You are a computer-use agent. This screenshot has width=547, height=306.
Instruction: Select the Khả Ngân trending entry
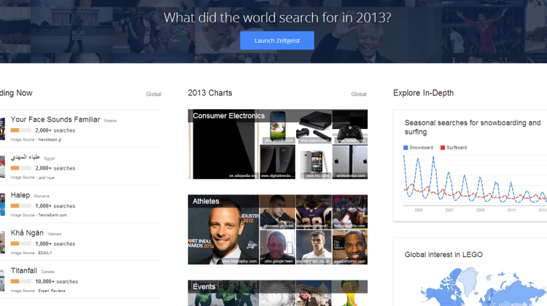[x=27, y=233]
